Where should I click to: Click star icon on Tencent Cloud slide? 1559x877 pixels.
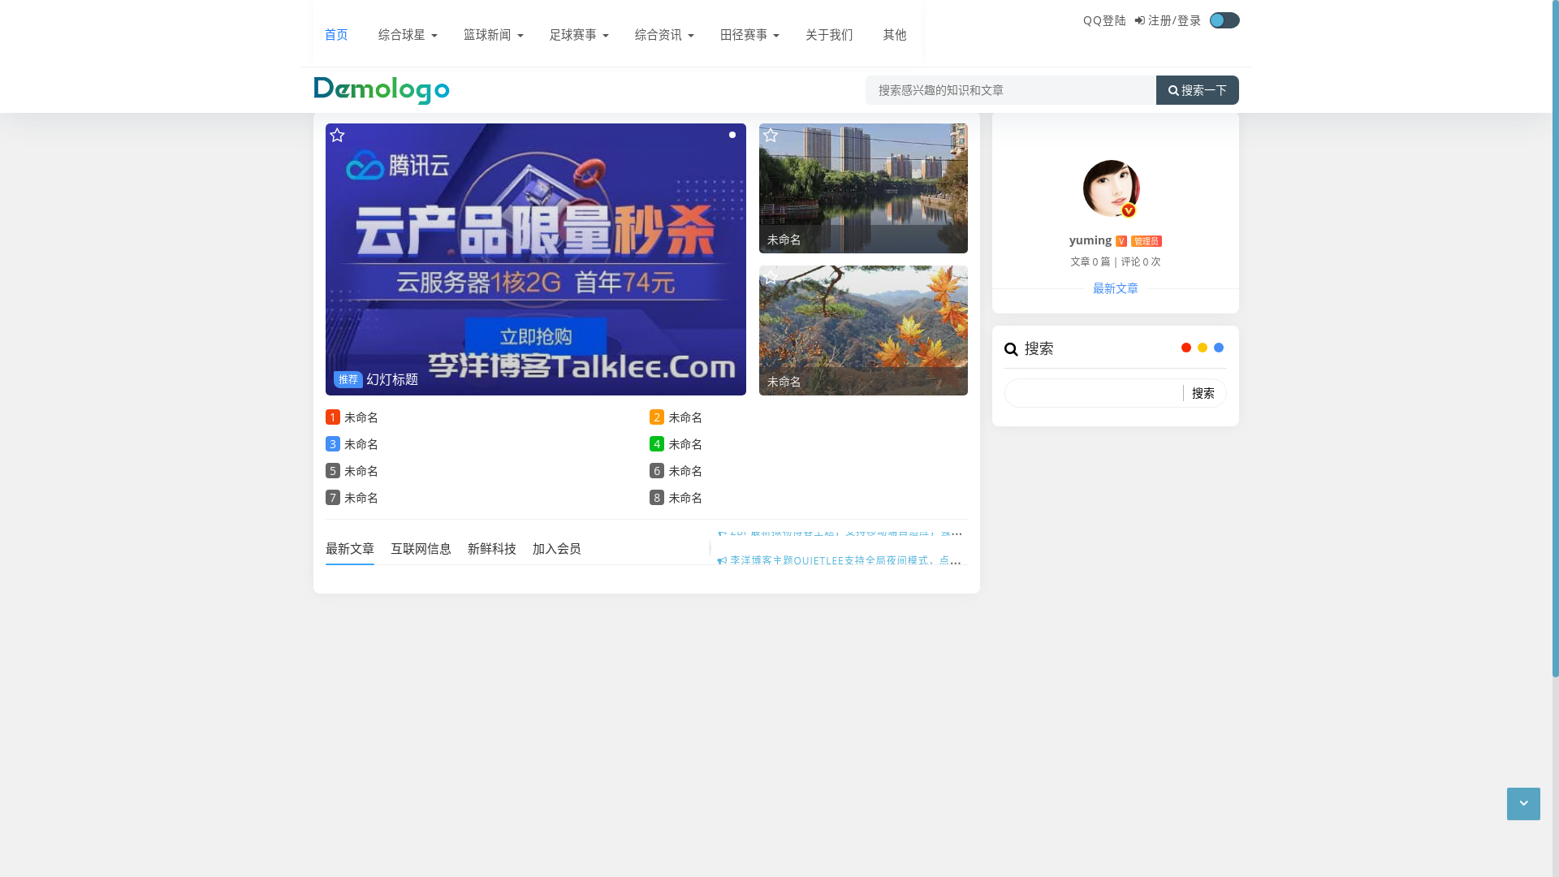click(337, 136)
